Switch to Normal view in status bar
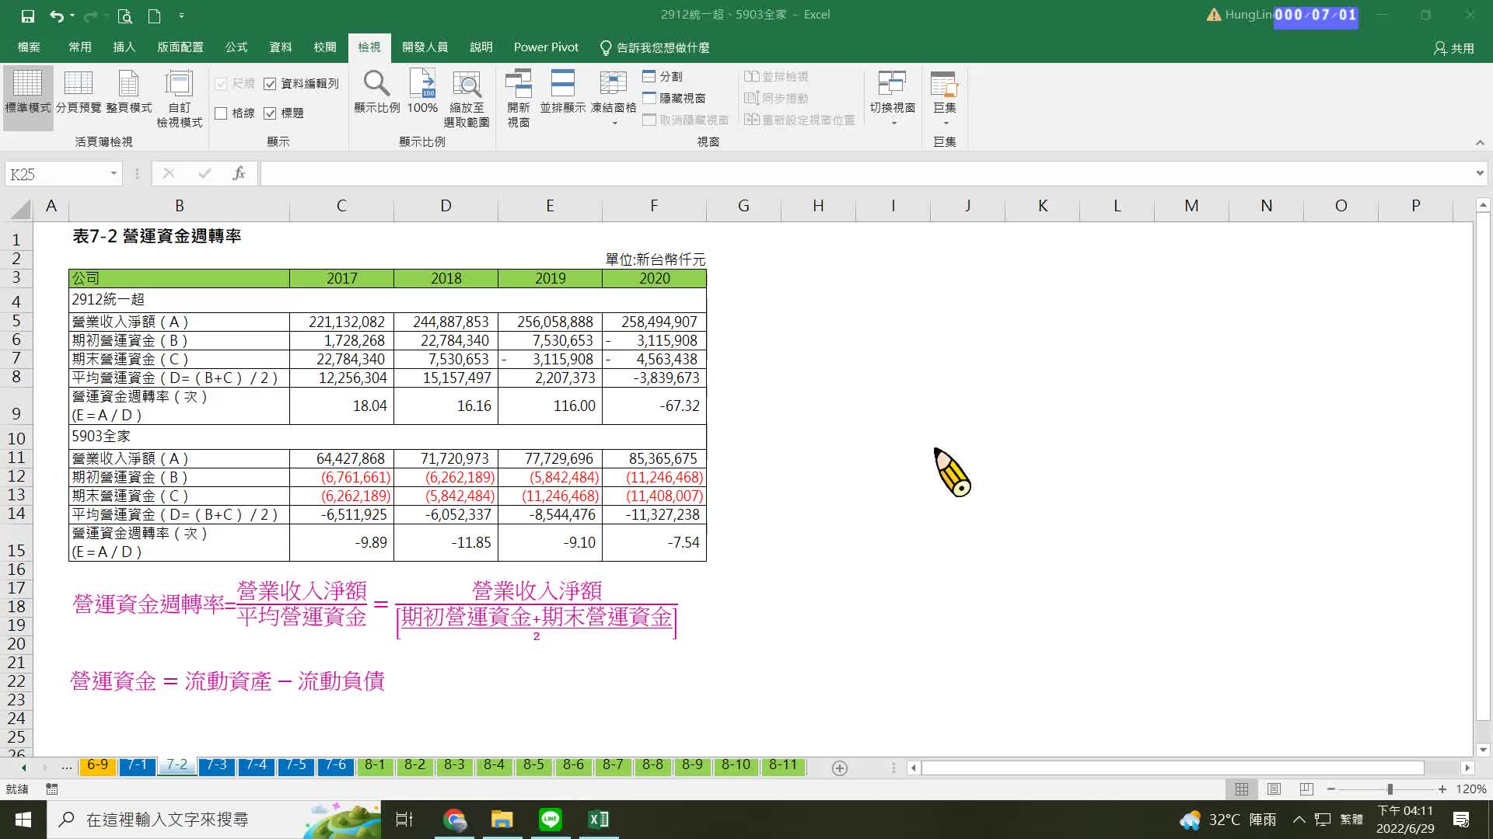Image resolution: width=1493 pixels, height=839 pixels. coord(1242,789)
